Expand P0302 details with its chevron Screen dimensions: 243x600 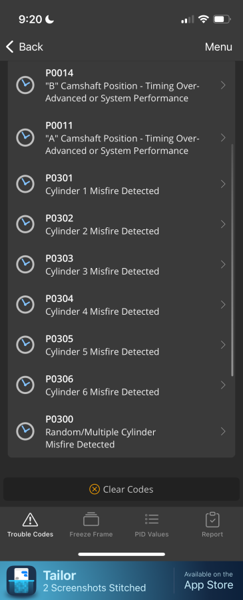coord(224,224)
